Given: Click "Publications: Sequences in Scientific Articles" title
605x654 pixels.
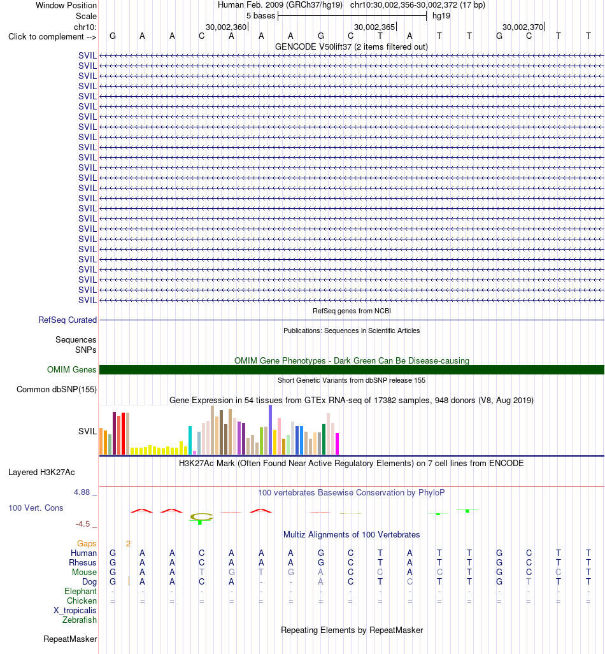Looking at the screenshot, I should pos(352,331).
